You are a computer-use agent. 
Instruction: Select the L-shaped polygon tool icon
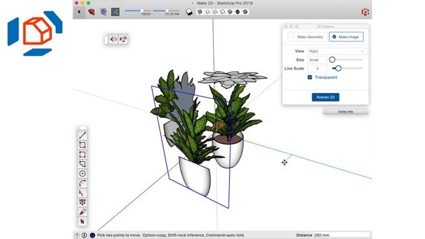pyautogui.click(x=82, y=164)
